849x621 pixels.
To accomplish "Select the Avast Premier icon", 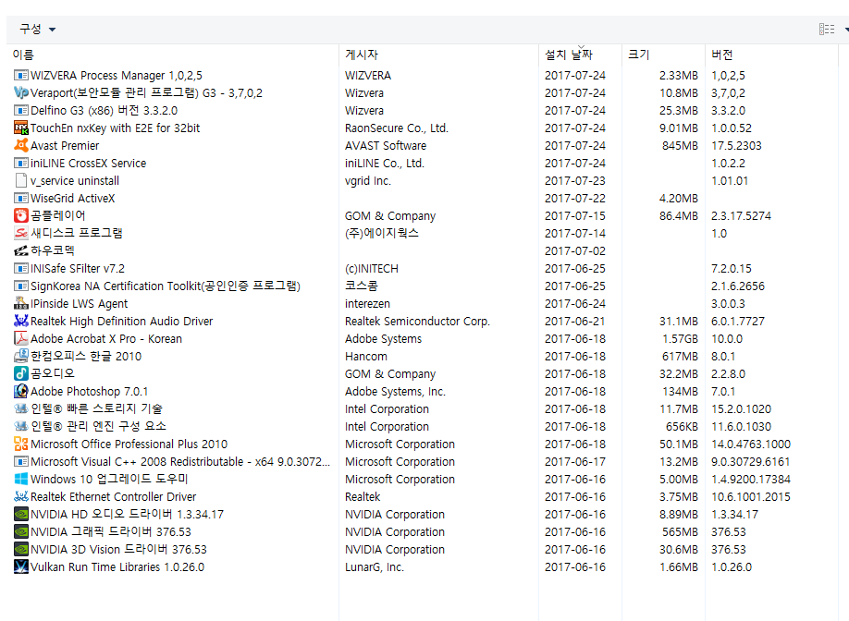I will (21, 145).
